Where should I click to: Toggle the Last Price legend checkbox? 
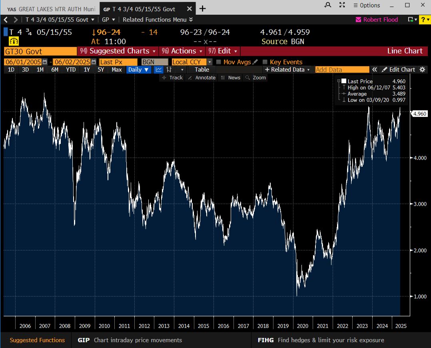click(x=344, y=81)
